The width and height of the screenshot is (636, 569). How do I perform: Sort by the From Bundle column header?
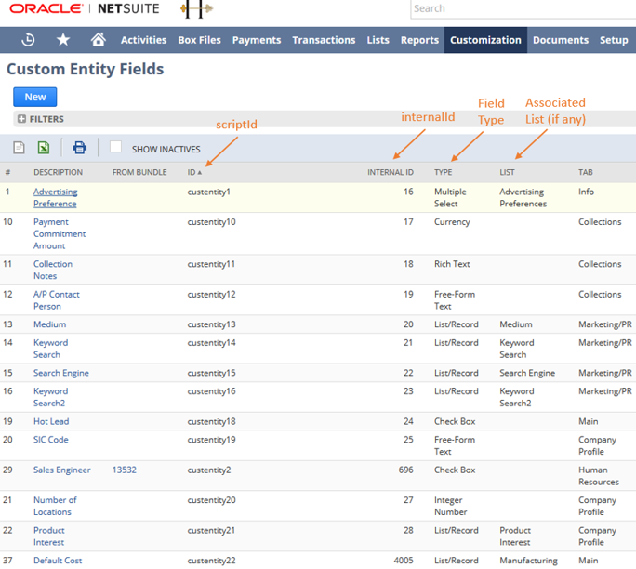point(139,172)
